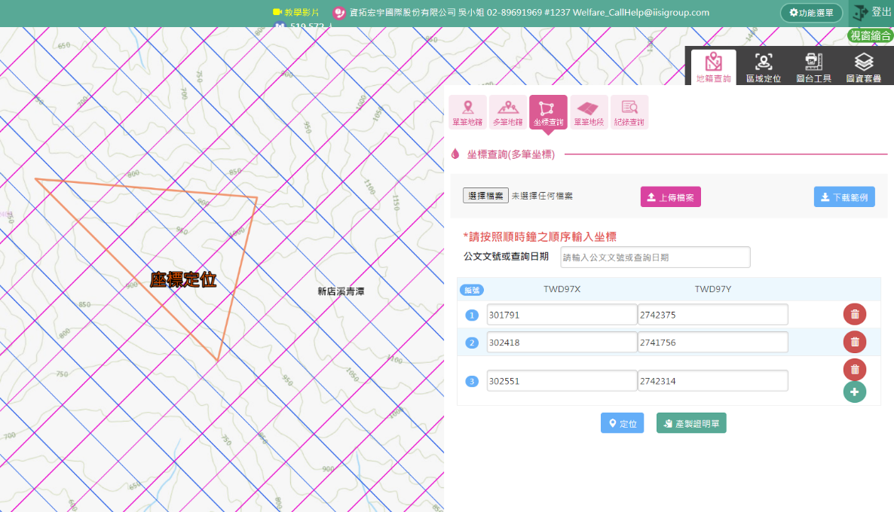The height and width of the screenshot is (512, 894).
Task: Switch to the 單筆地籍 query tab
Action: coord(467,112)
